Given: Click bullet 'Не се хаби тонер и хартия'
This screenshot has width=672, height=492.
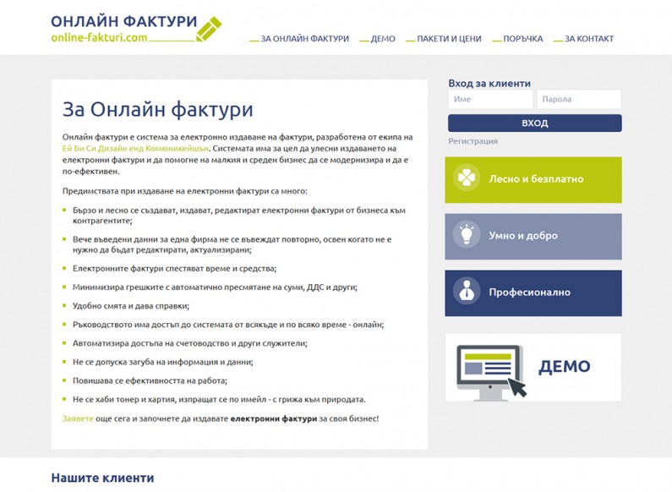Looking at the screenshot, I should click(219, 399).
